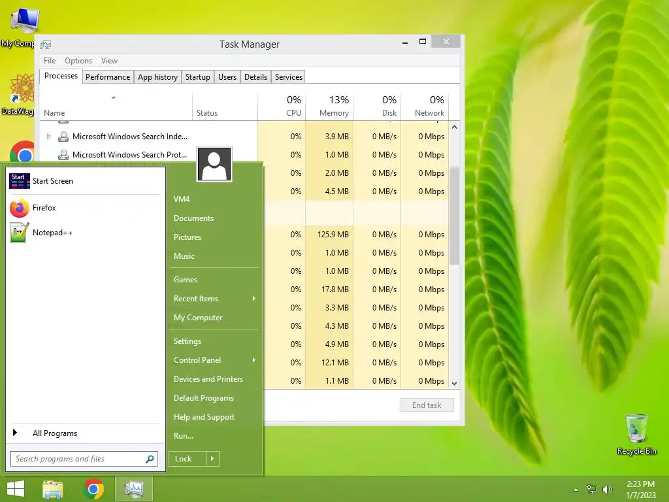Click the search magnifier icon
669x502 pixels.
(150, 459)
